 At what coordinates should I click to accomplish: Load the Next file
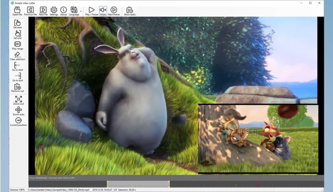pyautogui.click(x=43, y=11)
